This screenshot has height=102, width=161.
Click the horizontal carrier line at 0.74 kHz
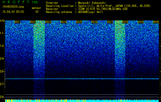82,79
